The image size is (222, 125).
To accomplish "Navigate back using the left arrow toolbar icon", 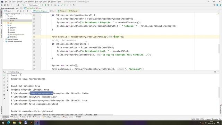I will (x=11, y=5).
